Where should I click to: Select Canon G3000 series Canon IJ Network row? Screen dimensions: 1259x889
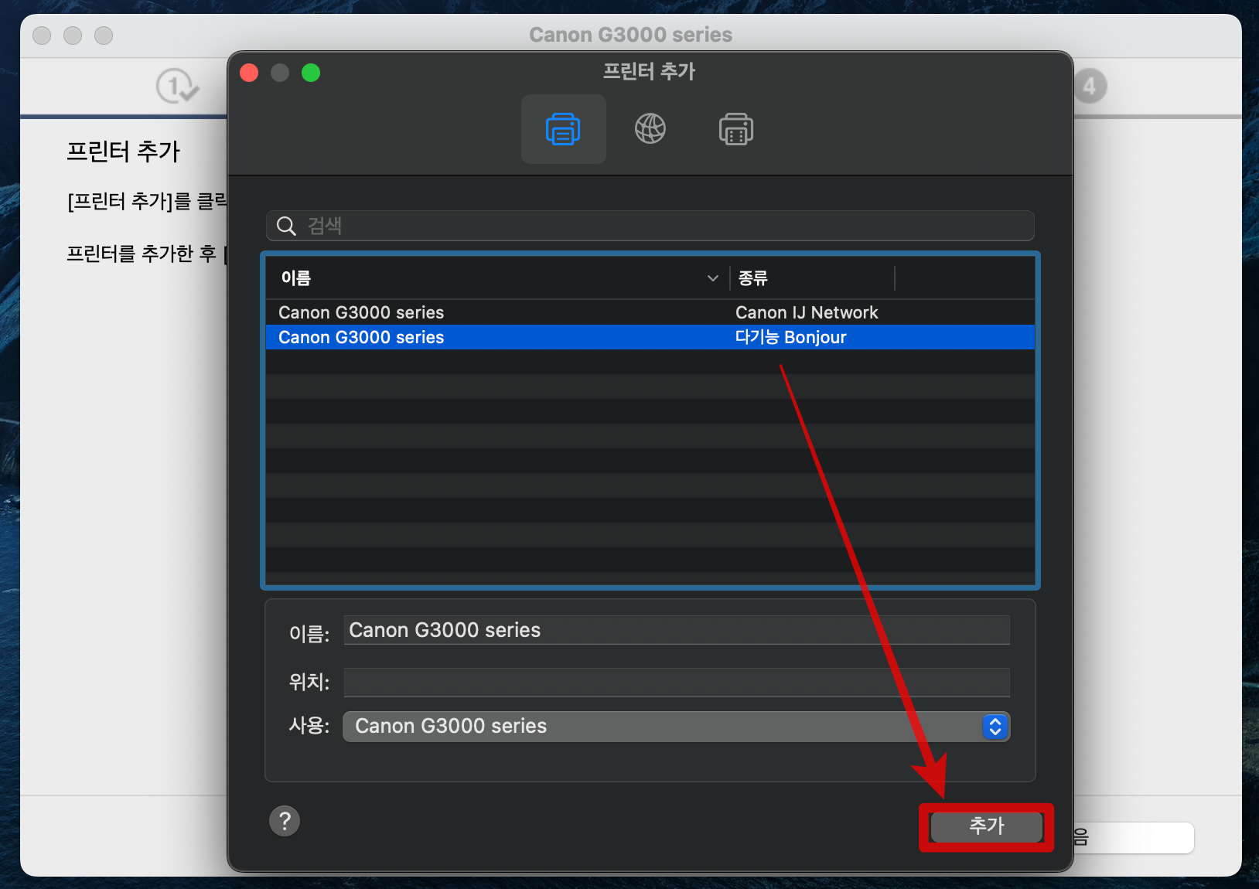click(650, 312)
